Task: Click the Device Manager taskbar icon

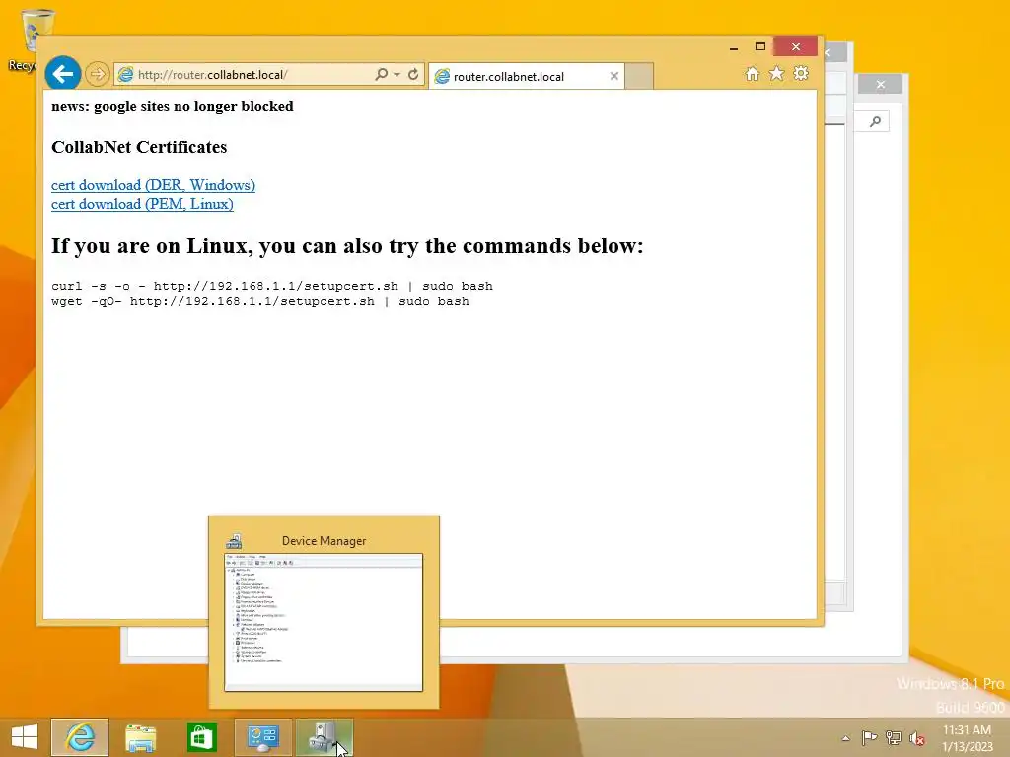Action: coord(324,737)
